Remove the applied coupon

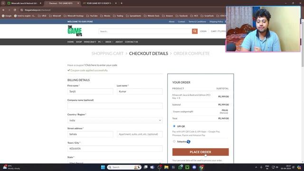point(224,113)
